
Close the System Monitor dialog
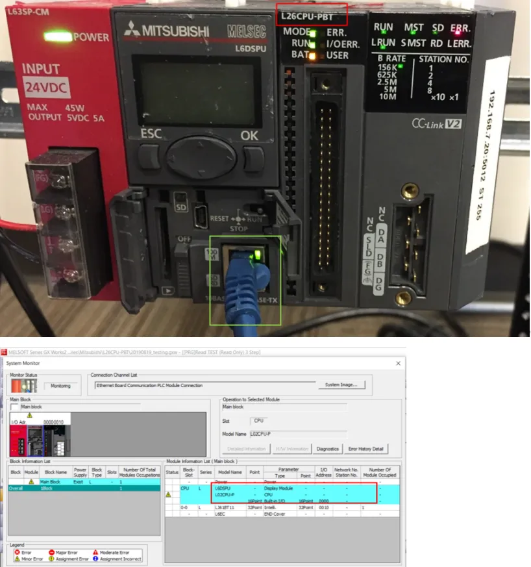tap(398, 363)
